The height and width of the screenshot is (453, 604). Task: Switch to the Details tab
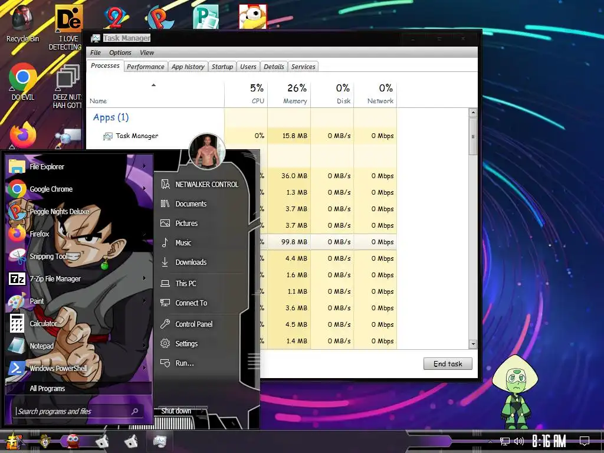pos(274,67)
